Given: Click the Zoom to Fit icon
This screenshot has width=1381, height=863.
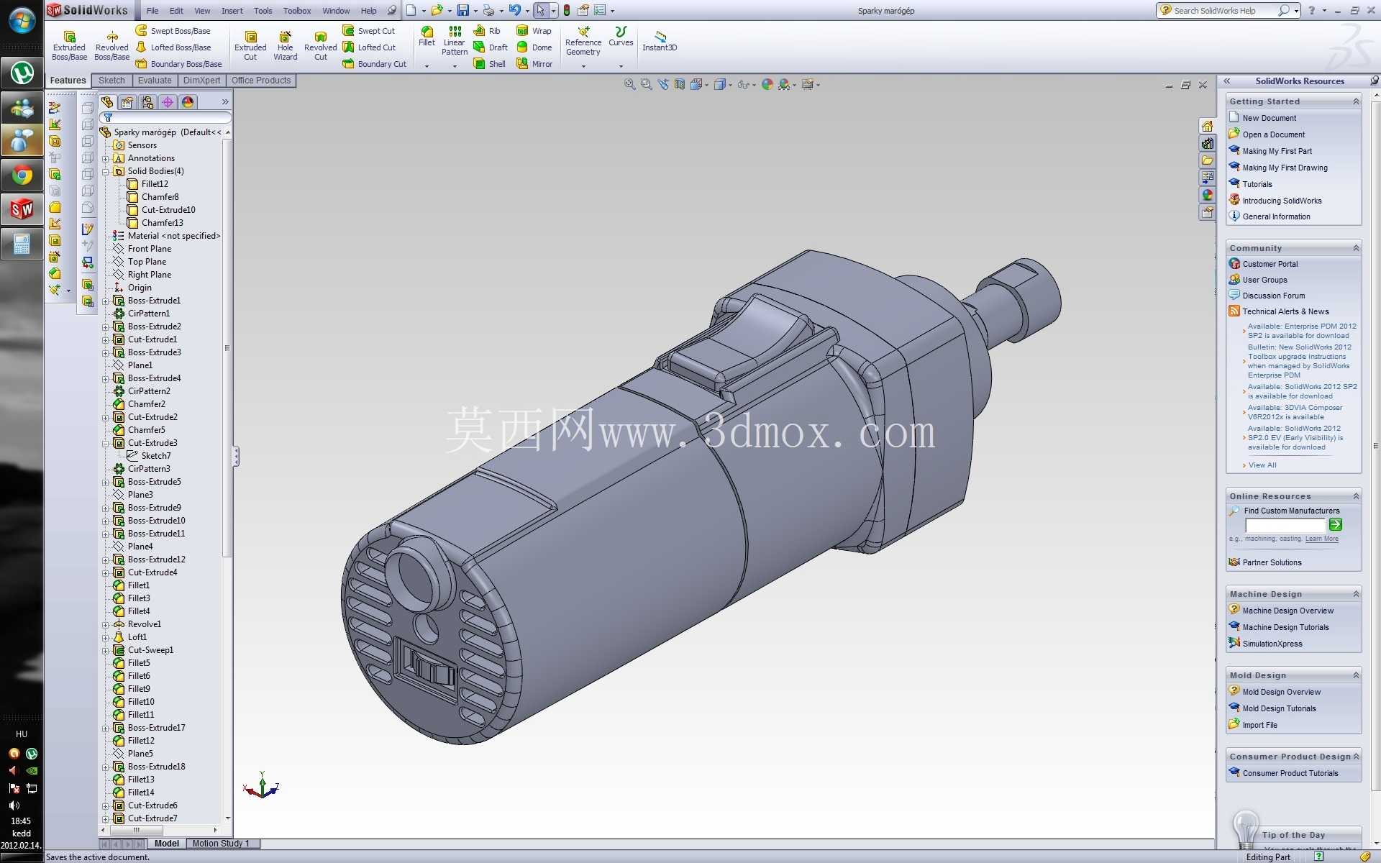Looking at the screenshot, I should (630, 84).
